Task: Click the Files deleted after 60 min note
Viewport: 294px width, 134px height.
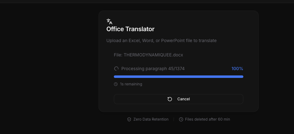Action: [207, 119]
